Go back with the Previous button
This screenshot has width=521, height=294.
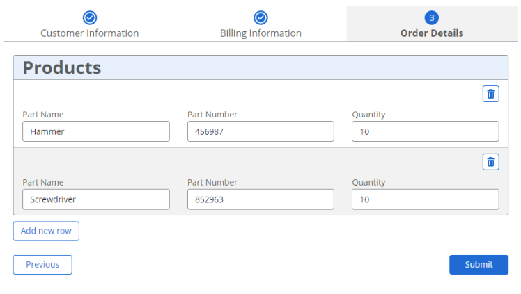[42, 265]
